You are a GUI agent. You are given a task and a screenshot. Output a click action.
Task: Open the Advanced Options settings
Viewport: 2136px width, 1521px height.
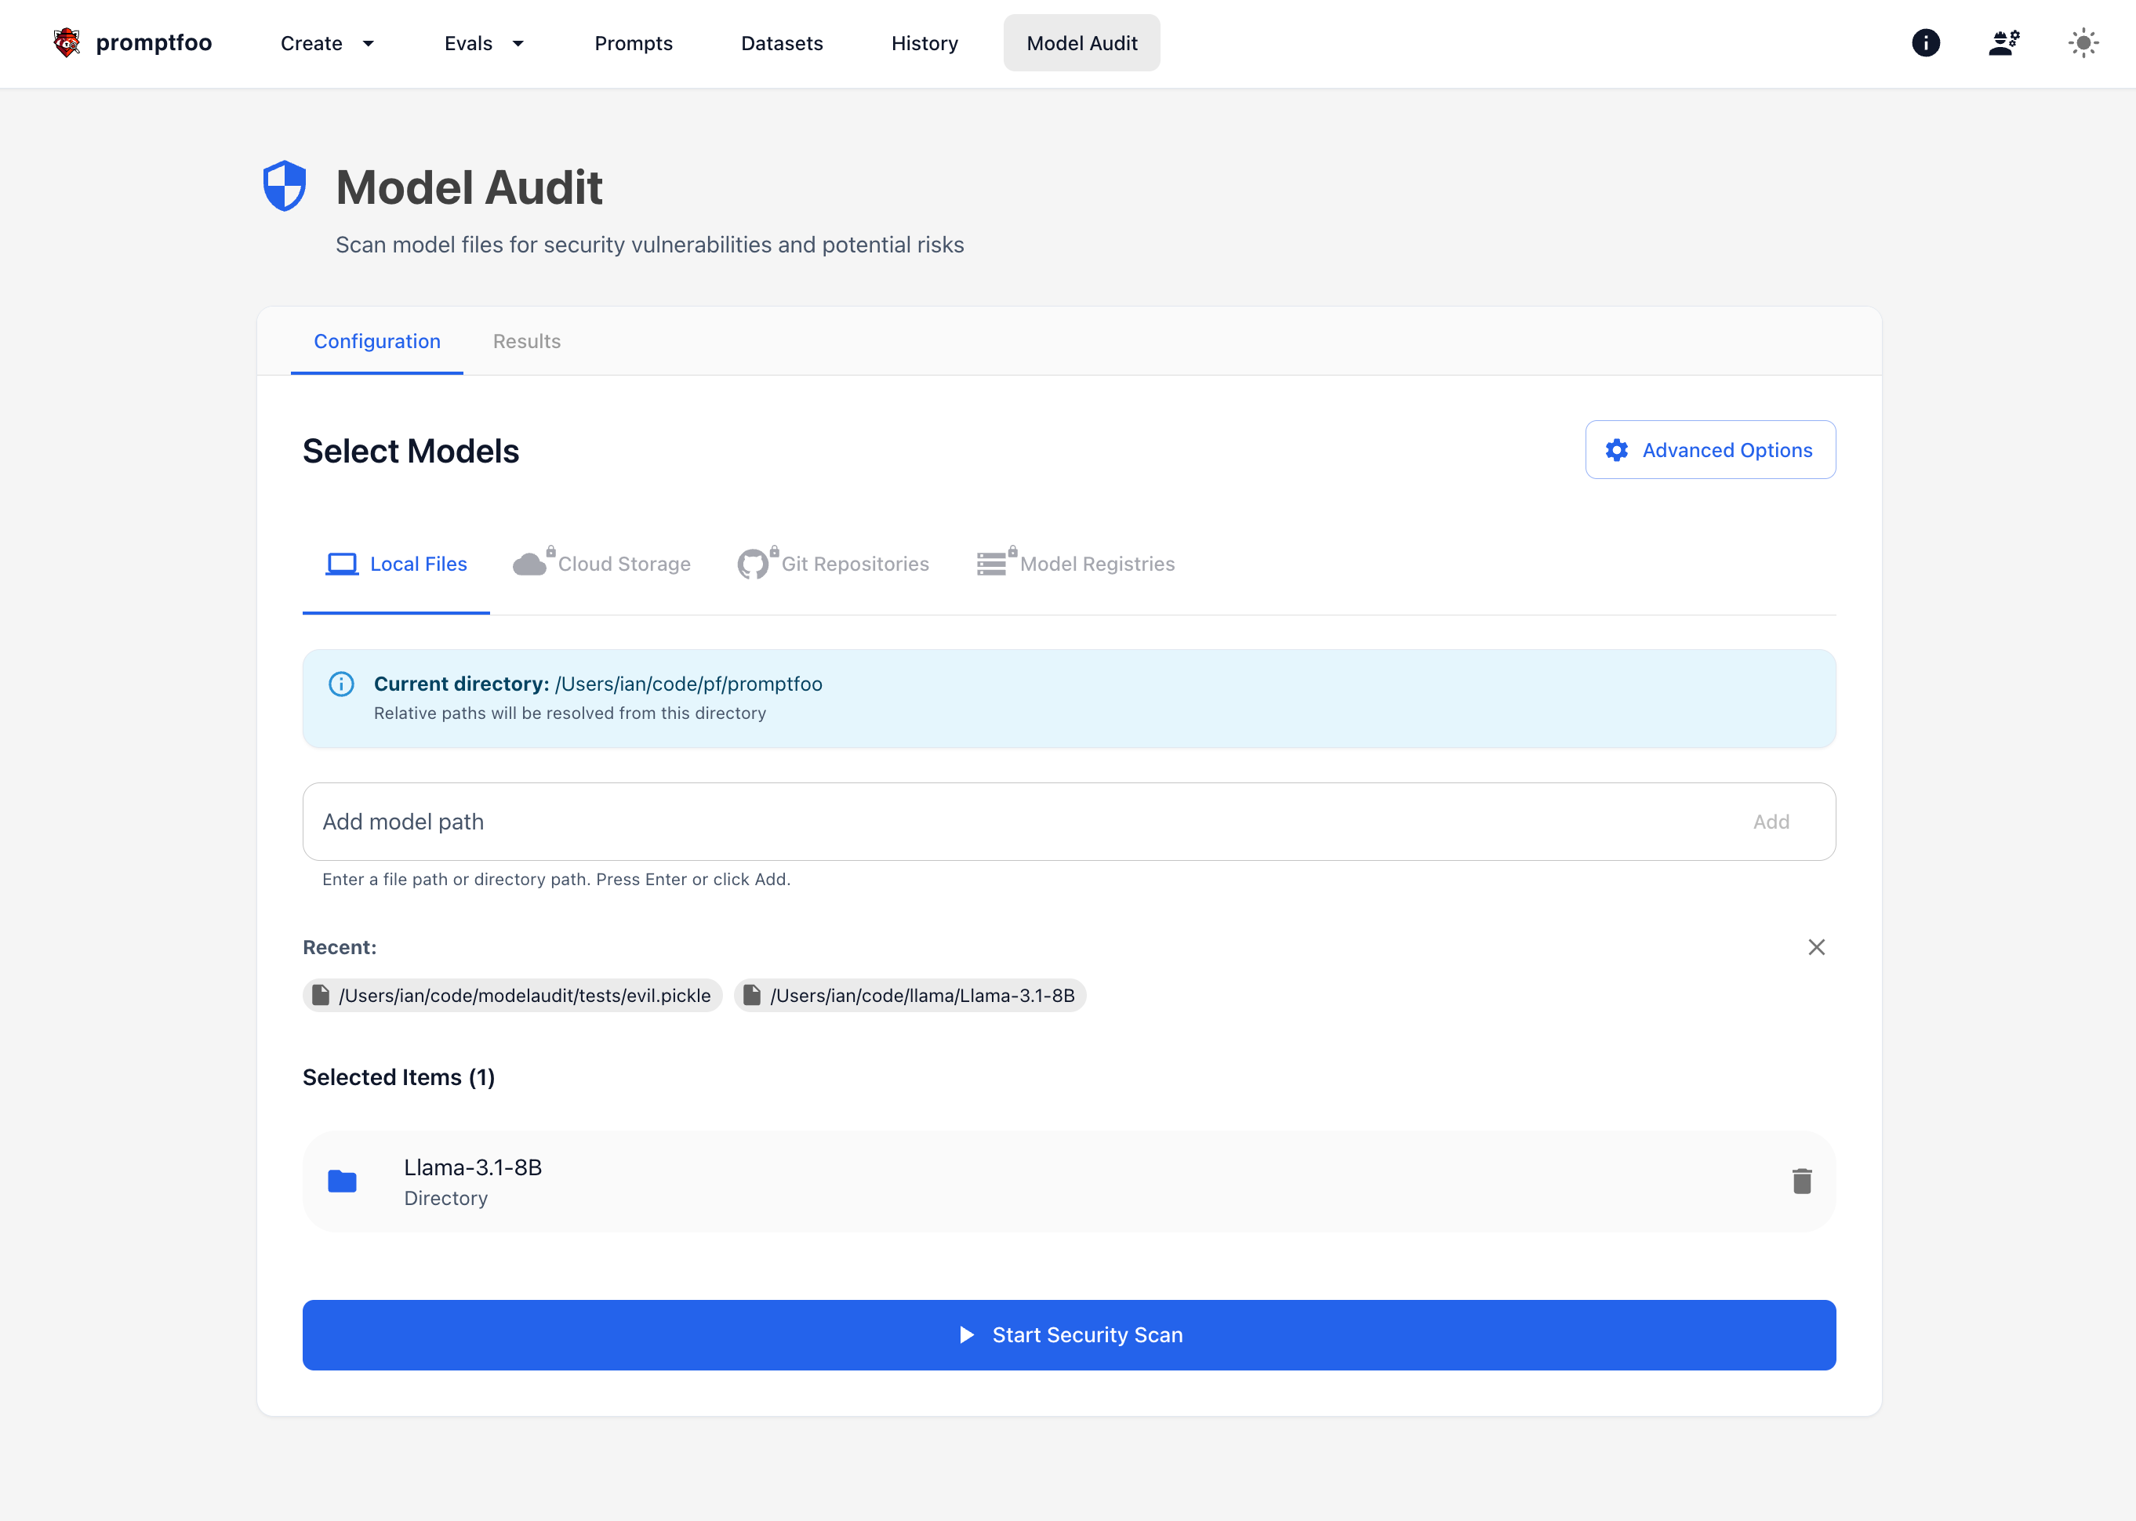pyautogui.click(x=1709, y=449)
